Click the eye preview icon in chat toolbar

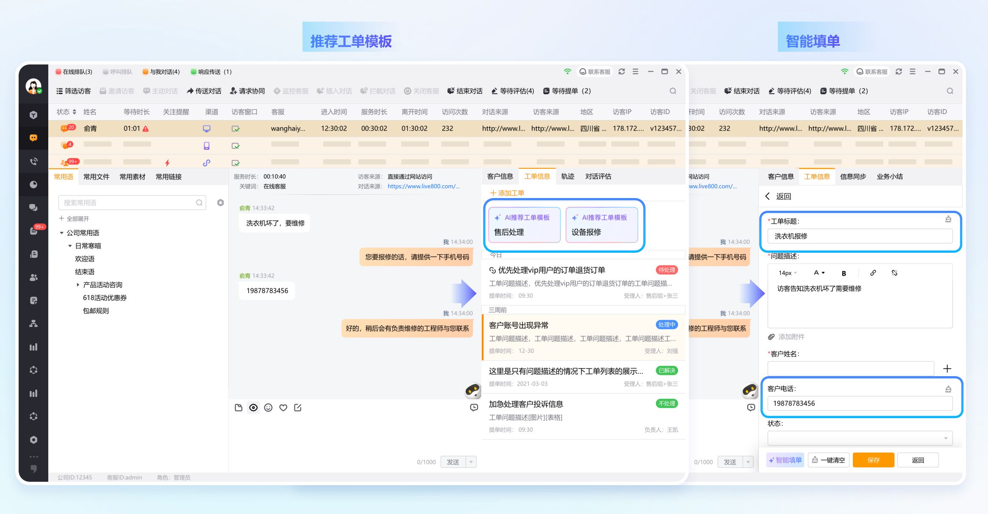(x=253, y=408)
